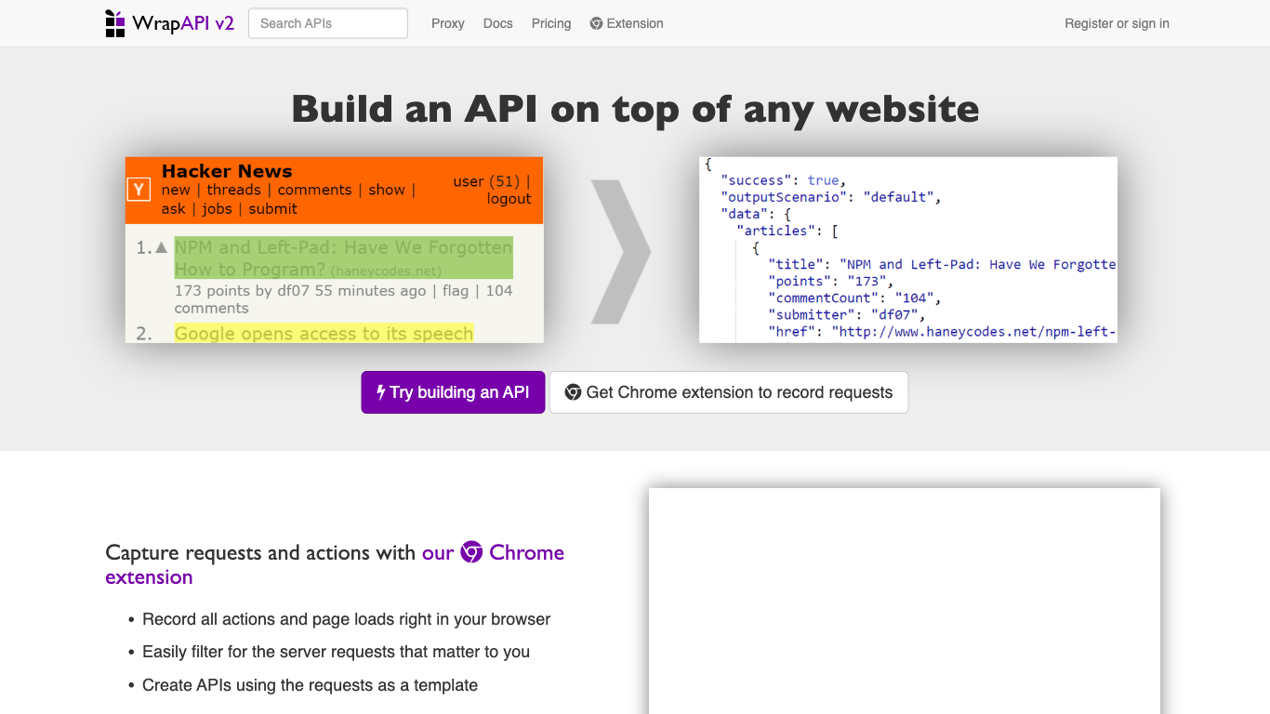Viewport: 1270px width, 714px height.
Task: Click the lightning bolt icon on purple button
Action: pyautogui.click(x=380, y=392)
